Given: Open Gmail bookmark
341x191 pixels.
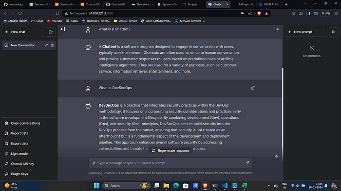Looking at the screenshot, I should click(37, 21).
